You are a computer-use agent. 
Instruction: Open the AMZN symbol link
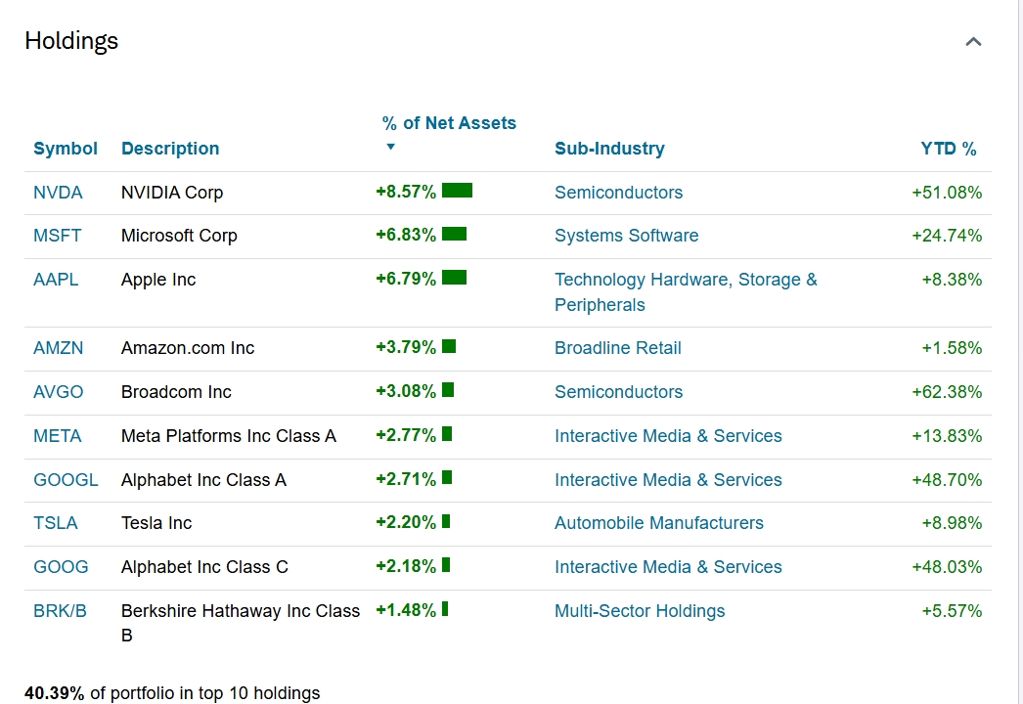click(59, 348)
